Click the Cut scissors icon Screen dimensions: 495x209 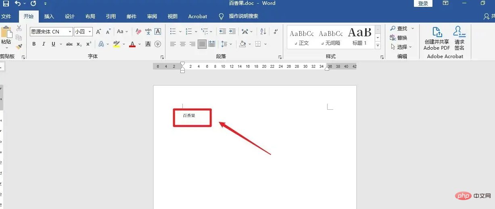point(19,28)
